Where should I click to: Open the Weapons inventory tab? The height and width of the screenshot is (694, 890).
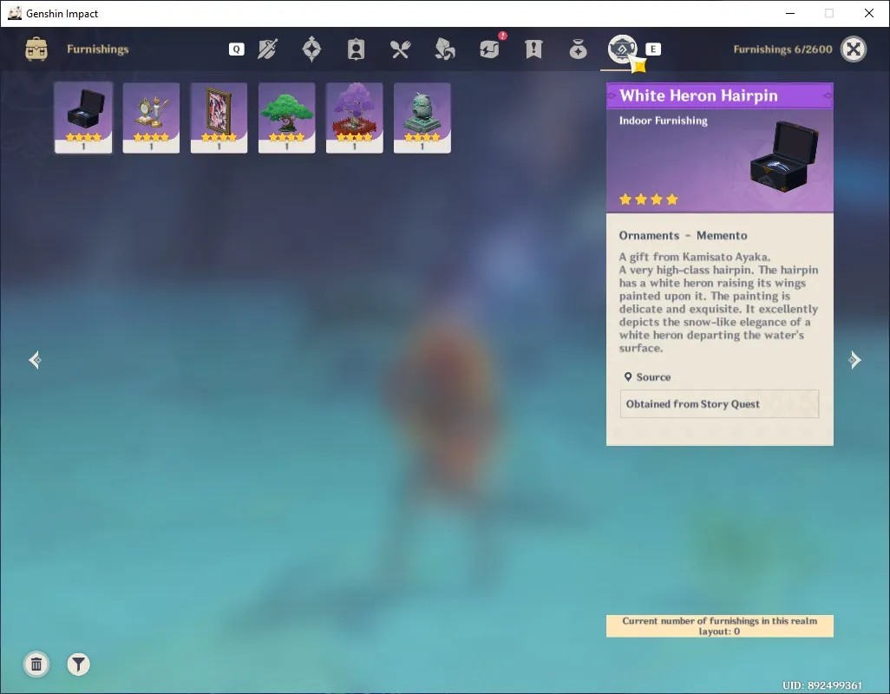(267, 49)
